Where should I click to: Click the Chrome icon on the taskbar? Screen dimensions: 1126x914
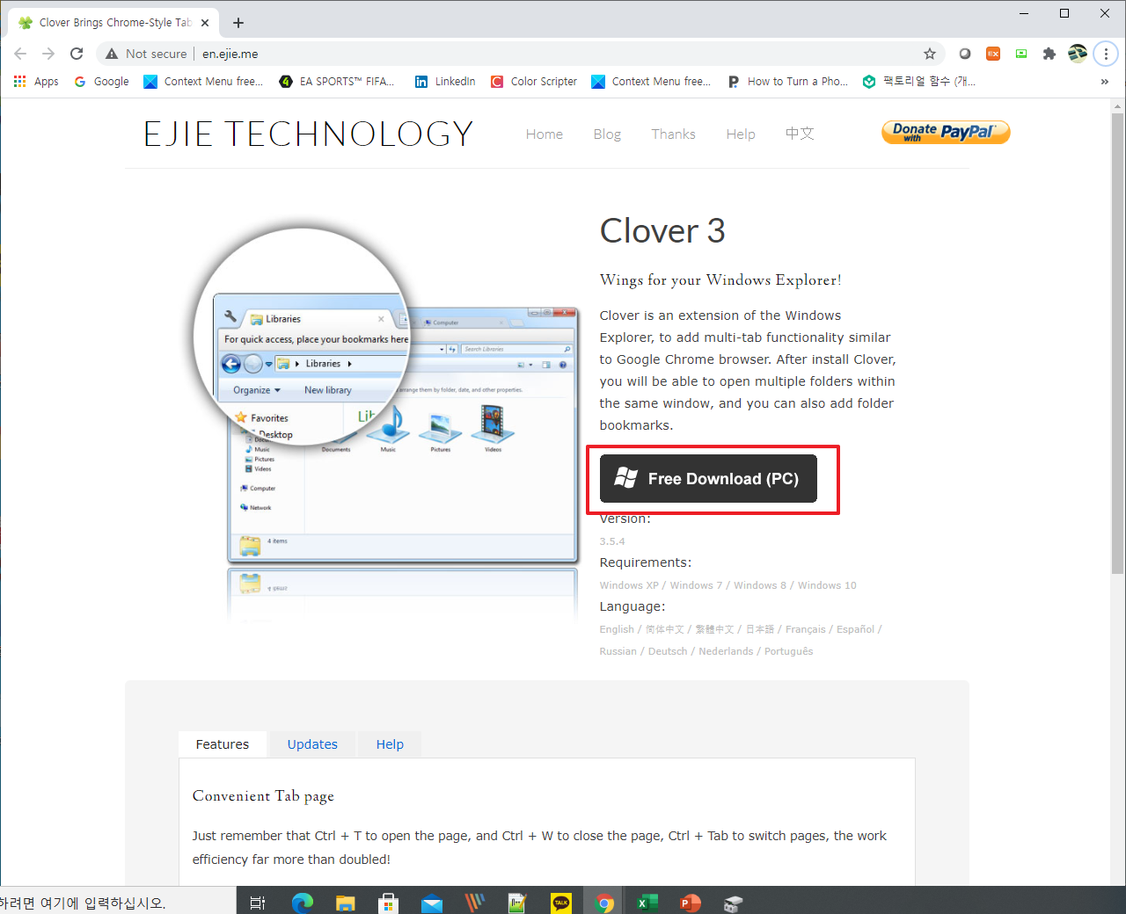(604, 903)
